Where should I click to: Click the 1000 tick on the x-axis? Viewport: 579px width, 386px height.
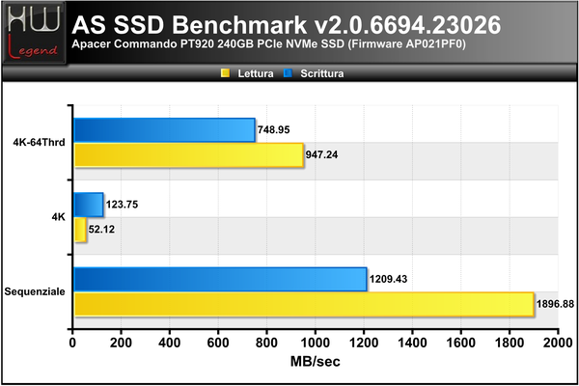[x=316, y=343]
